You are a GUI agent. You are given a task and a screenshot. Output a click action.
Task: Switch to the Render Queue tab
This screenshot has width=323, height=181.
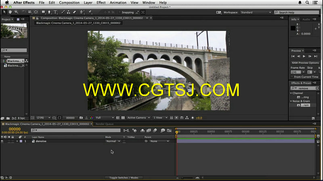pyautogui.click(x=105, y=124)
